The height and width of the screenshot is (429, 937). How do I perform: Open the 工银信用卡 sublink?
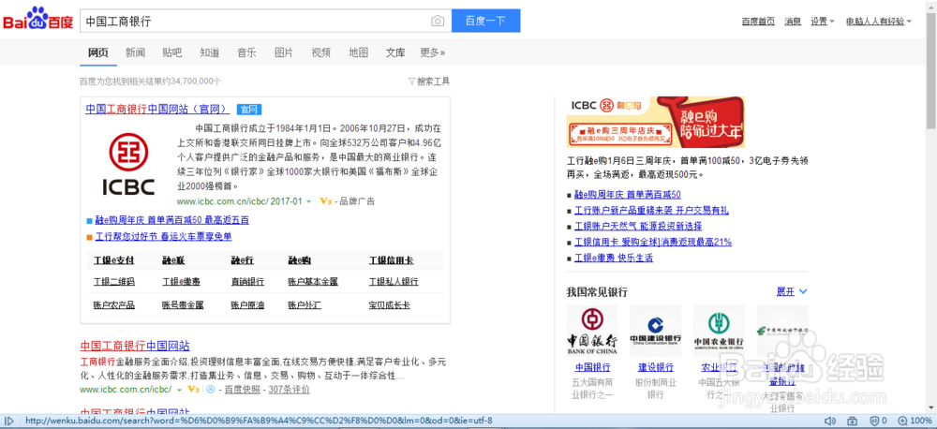391,261
